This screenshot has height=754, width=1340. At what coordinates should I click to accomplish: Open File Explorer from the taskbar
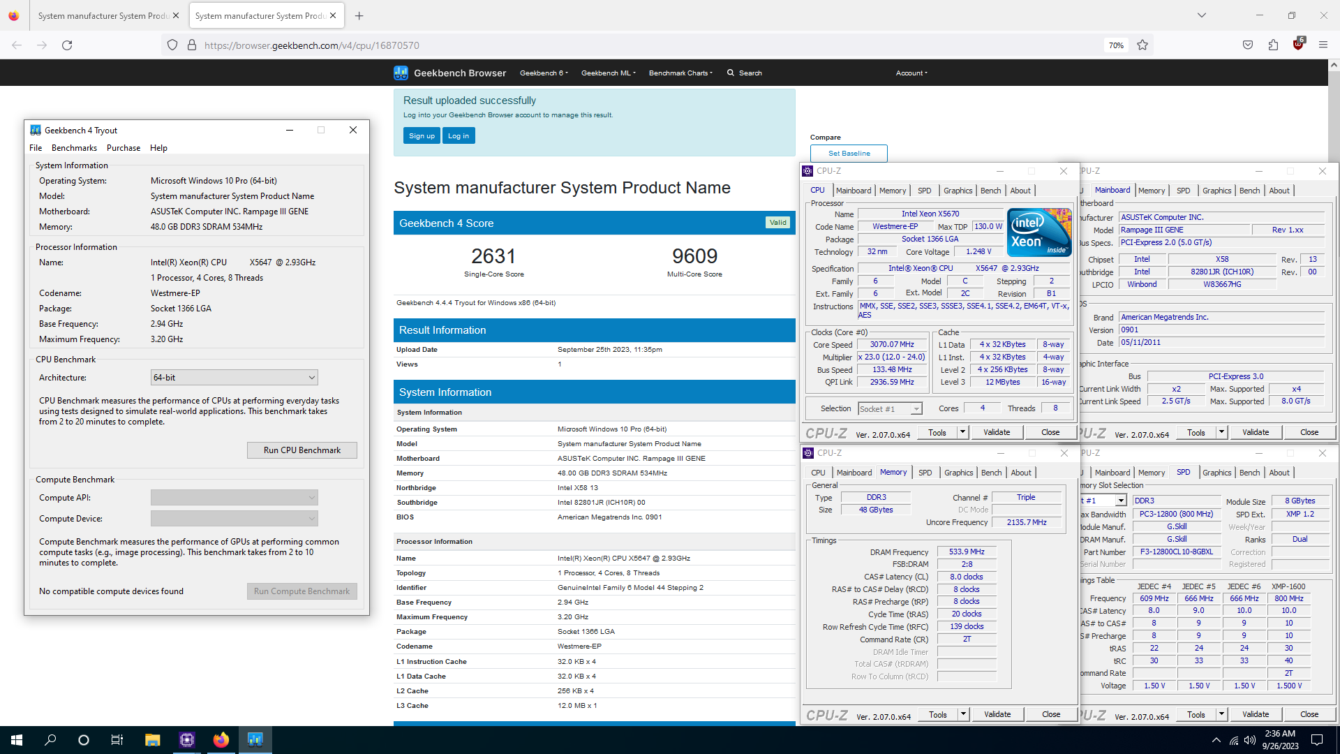tap(153, 740)
